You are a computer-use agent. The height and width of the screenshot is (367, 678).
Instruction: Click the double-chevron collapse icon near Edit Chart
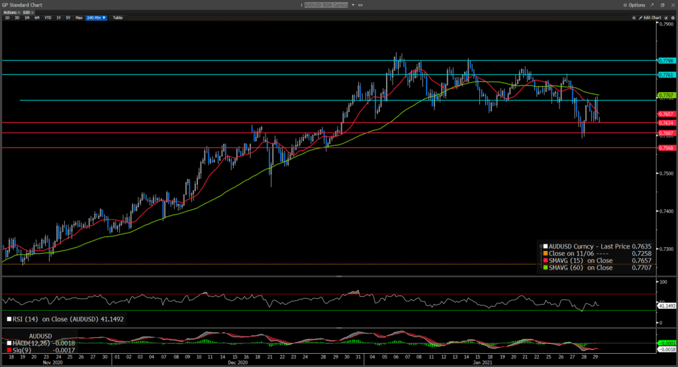pyautogui.click(x=634, y=18)
